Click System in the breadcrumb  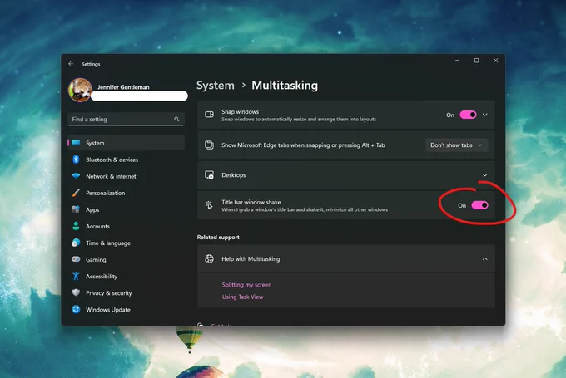pos(216,86)
